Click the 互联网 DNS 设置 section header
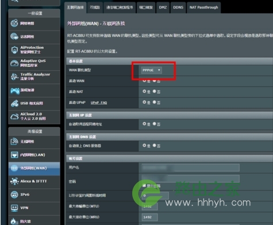Viewport: 273px width, 225px height. pyautogui.click(x=170, y=137)
